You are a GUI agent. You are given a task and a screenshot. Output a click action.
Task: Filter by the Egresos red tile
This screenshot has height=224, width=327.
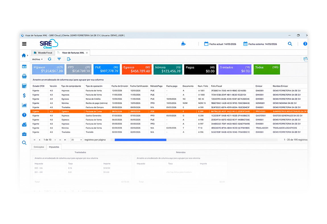pos(136,69)
